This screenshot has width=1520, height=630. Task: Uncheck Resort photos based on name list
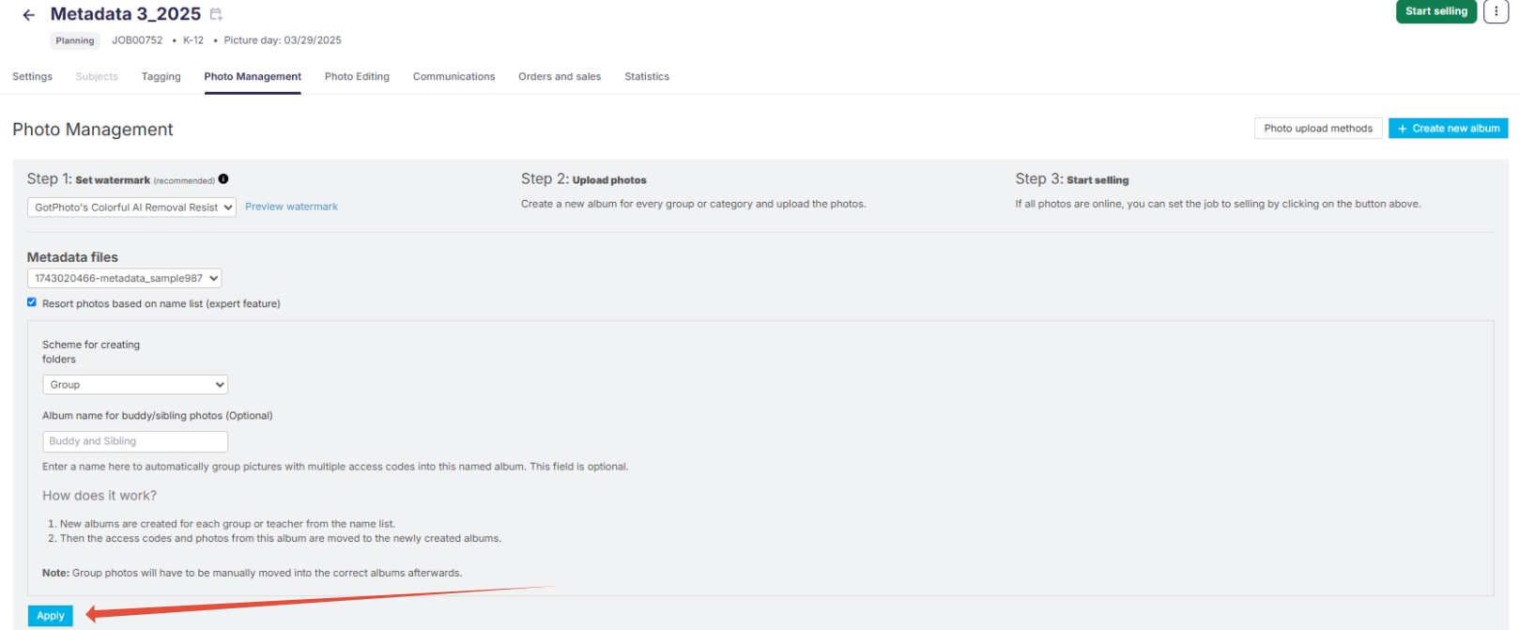coord(32,302)
